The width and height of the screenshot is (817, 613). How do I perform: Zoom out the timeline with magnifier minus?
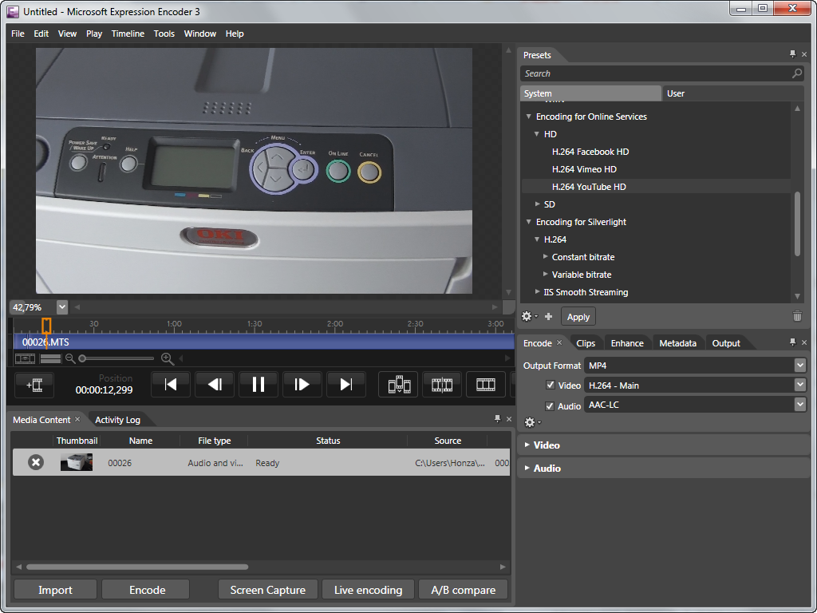[x=70, y=358]
